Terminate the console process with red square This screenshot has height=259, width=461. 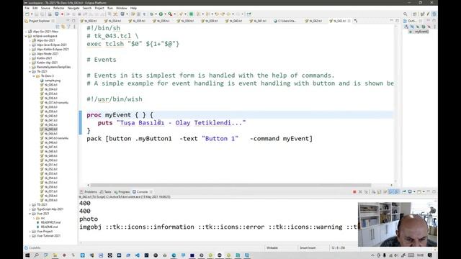click(354, 192)
